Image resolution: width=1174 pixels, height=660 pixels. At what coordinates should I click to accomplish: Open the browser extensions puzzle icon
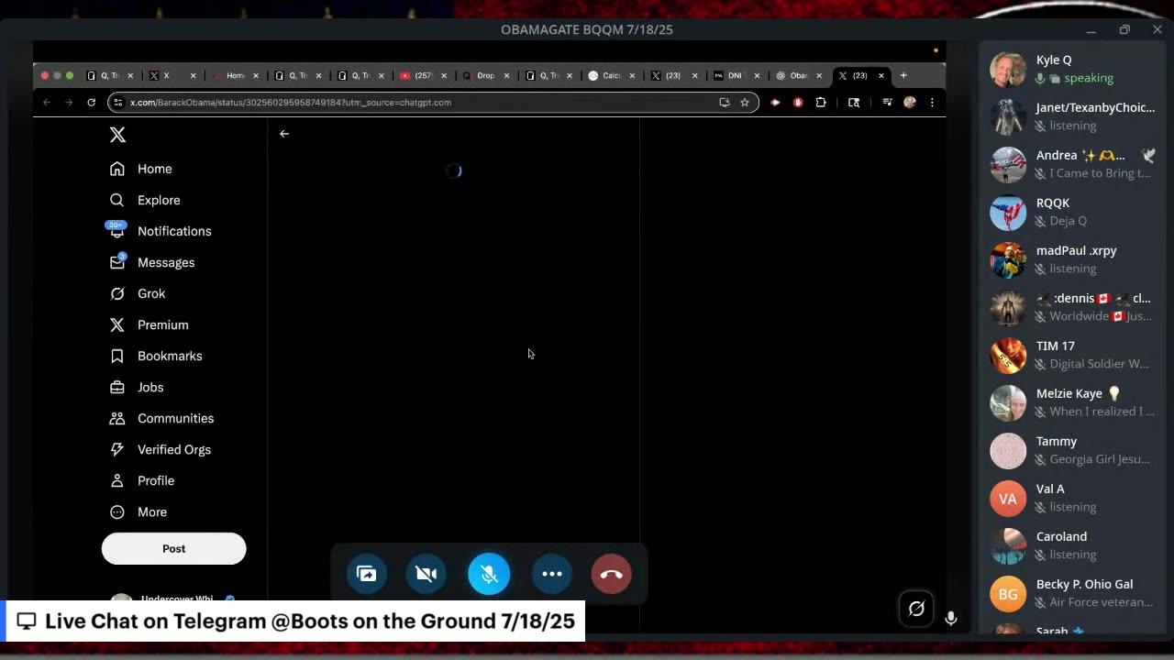point(821,102)
